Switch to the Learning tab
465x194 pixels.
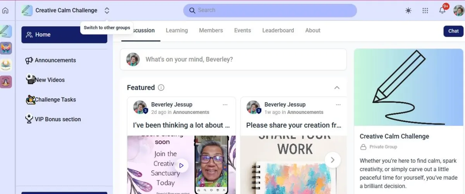pyautogui.click(x=177, y=30)
